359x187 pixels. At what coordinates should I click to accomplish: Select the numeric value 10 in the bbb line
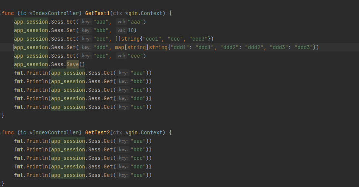[130, 30]
